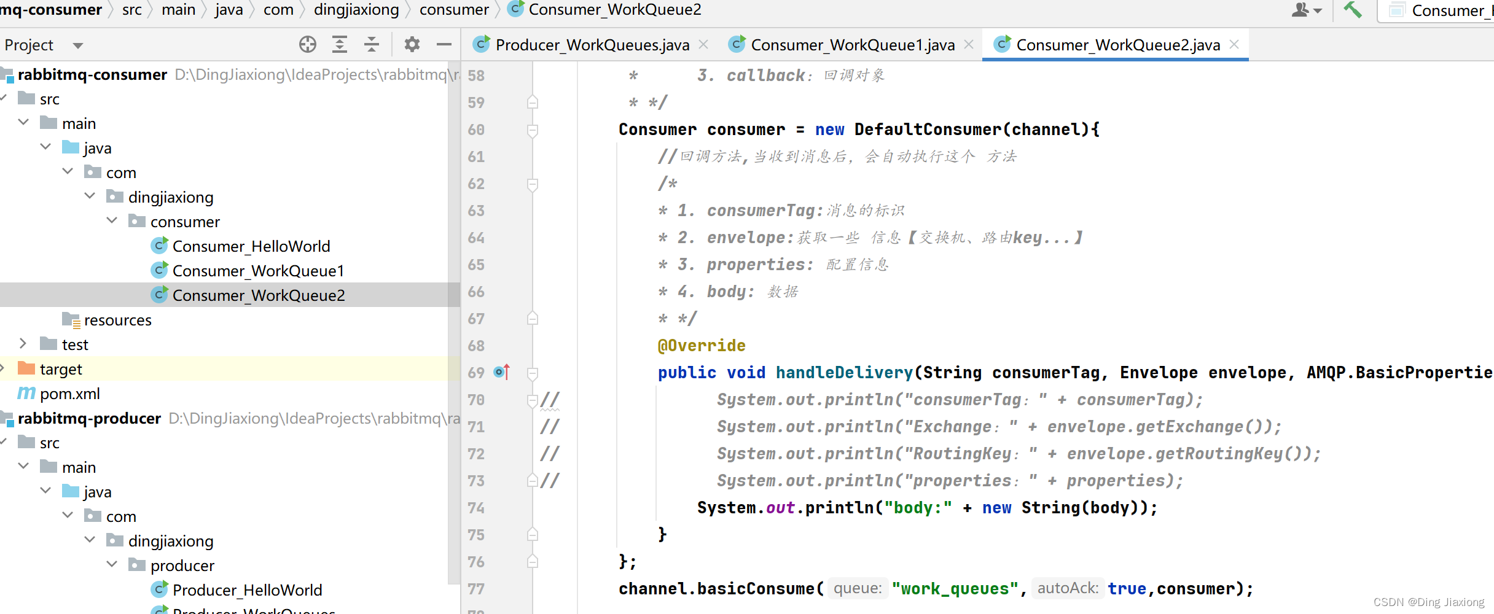Select Consumer_WorkQueue1 in project tree
This screenshot has width=1494, height=614.
[258, 271]
